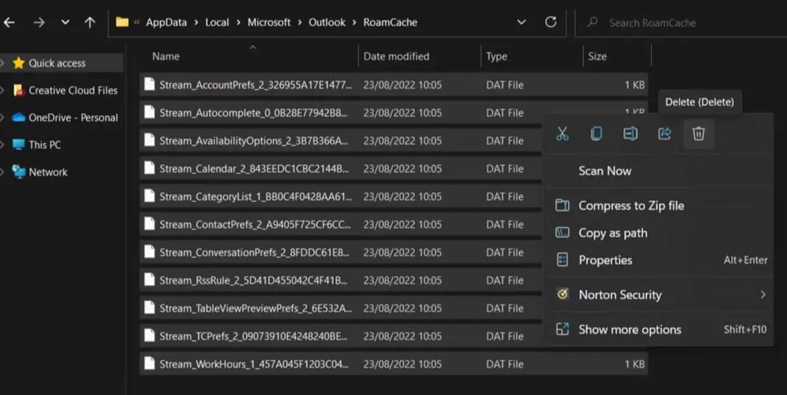Click the Share icon in context menu
The image size is (787, 395).
tap(664, 134)
